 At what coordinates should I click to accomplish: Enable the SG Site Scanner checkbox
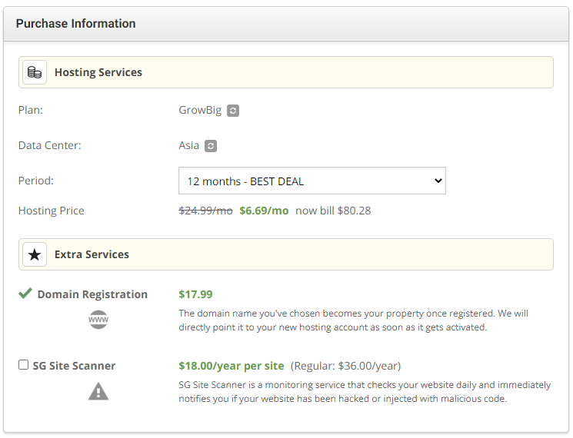pos(24,365)
